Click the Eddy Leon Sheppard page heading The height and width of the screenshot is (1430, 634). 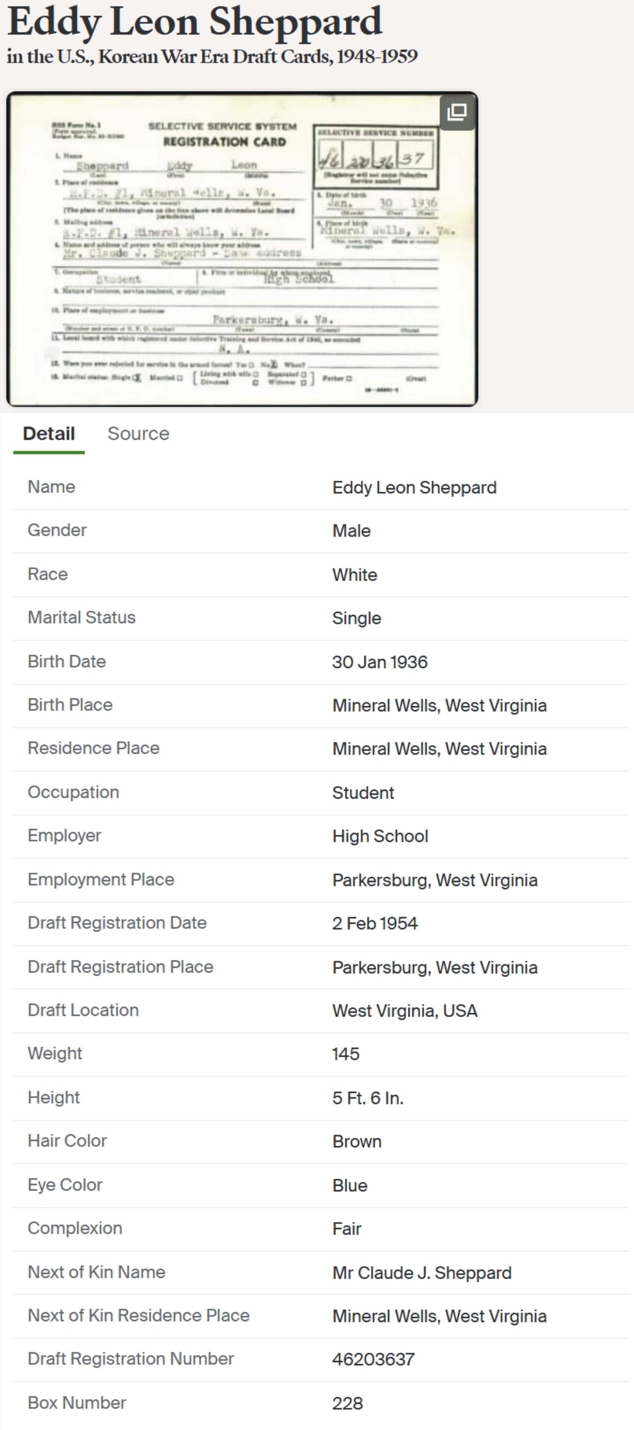coord(195,22)
